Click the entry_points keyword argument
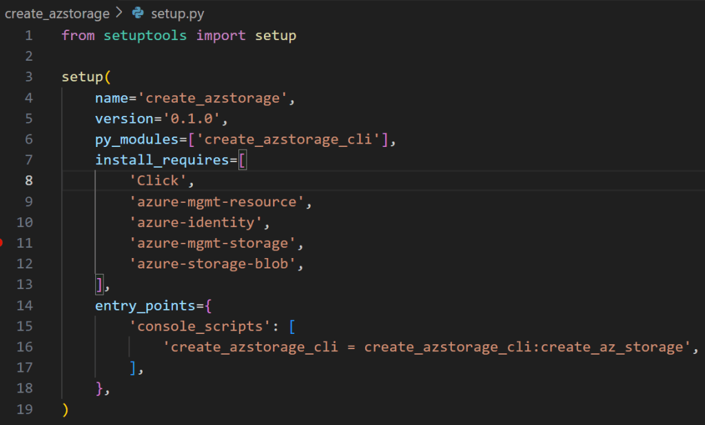 [x=145, y=306]
